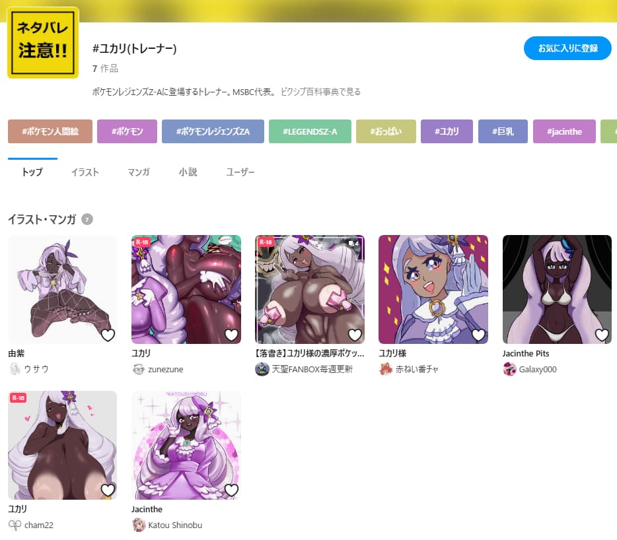The width and height of the screenshot is (617, 540).
Task: Open the 小説 tab
Action: (188, 172)
